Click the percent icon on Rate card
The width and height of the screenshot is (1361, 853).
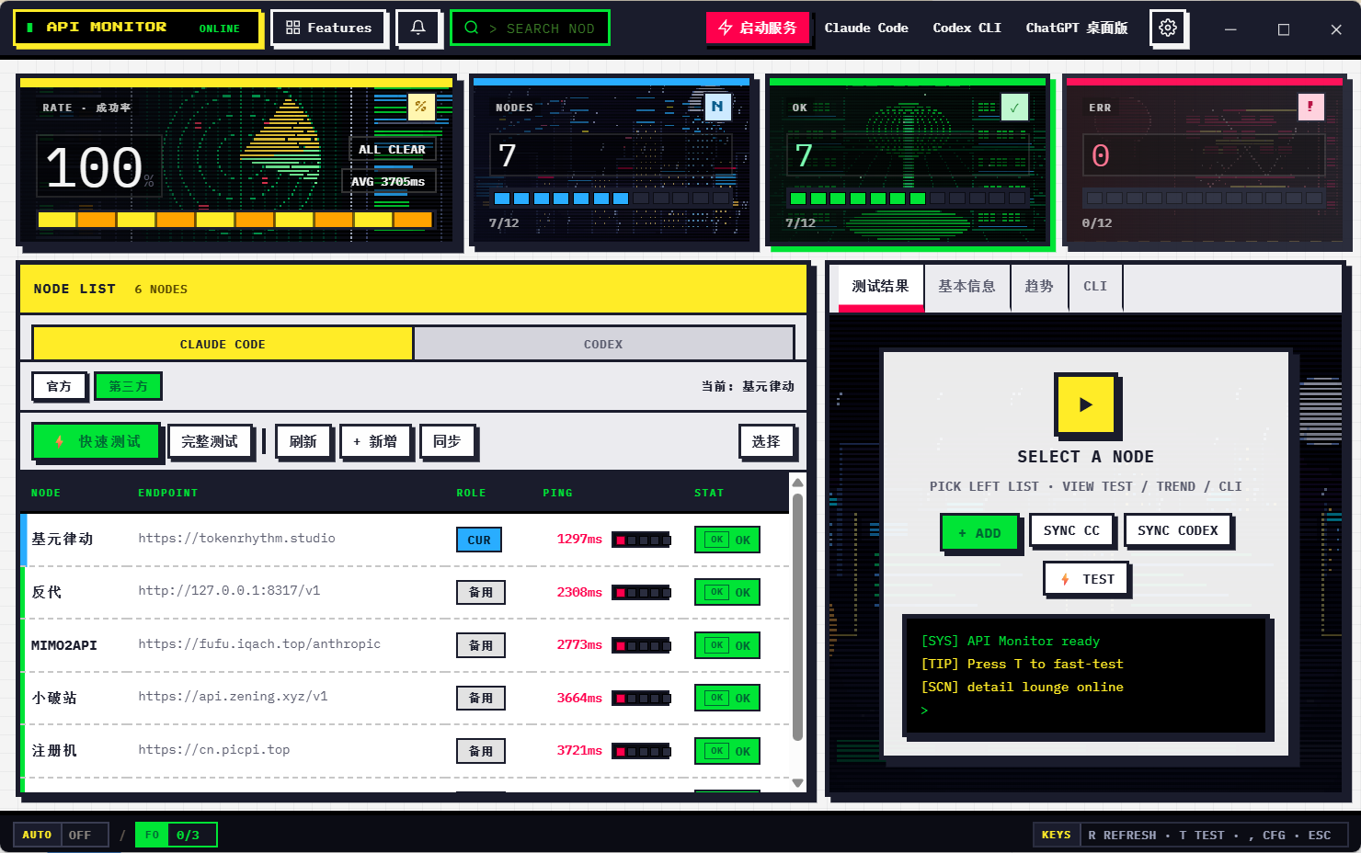(x=420, y=107)
